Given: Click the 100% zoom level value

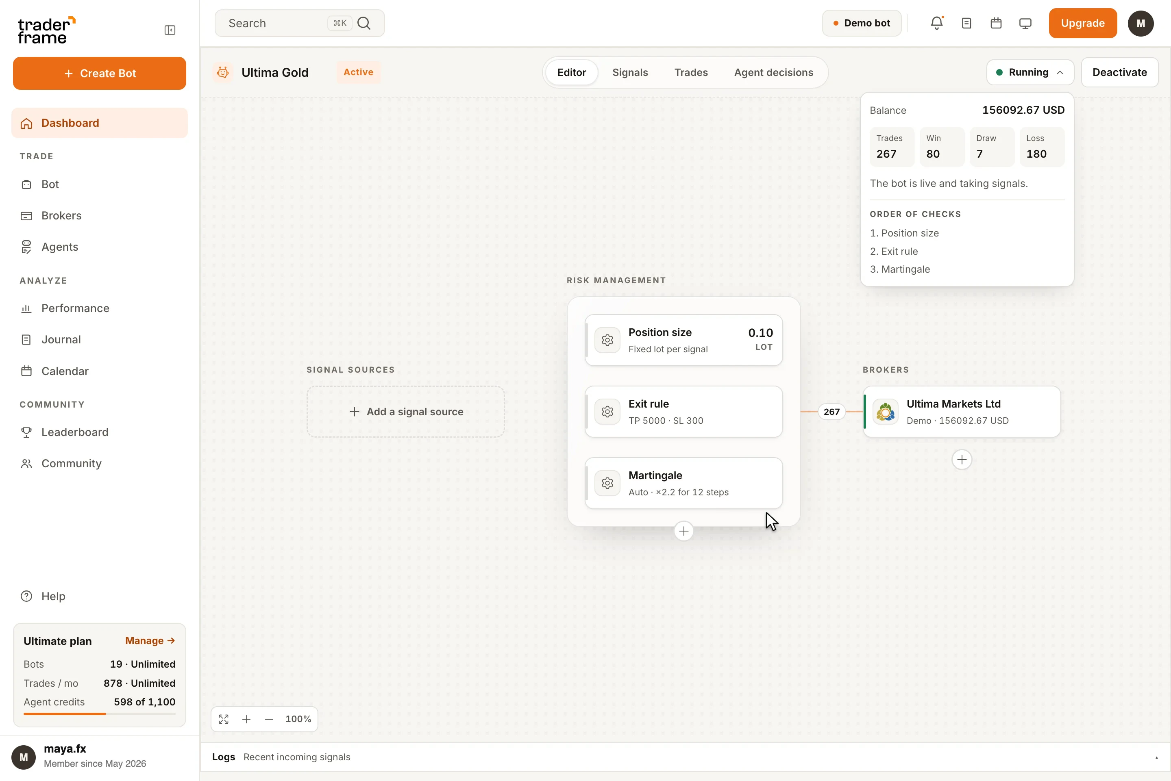Looking at the screenshot, I should tap(298, 719).
